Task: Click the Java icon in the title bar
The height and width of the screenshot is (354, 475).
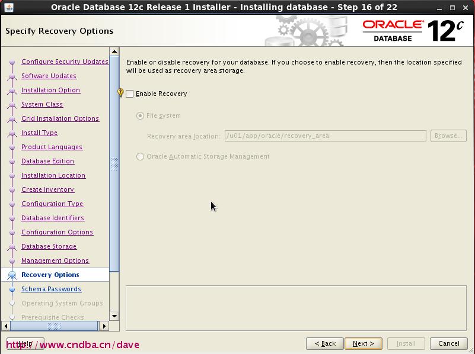Action: [9, 7]
